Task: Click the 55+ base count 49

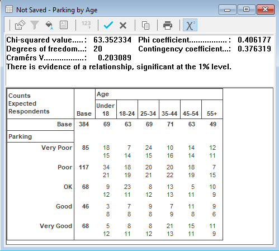Action: pos(213,124)
